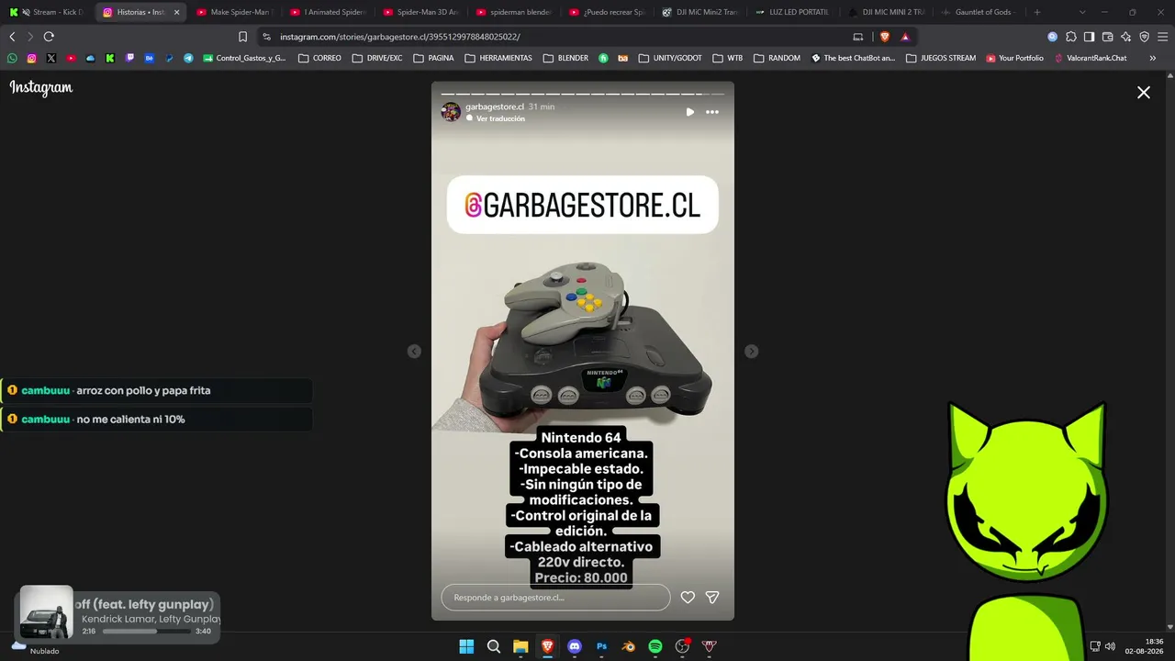Image resolution: width=1175 pixels, height=661 pixels.
Task: Close the 'Historias • Inst' tab
Action: tap(177, 12)
